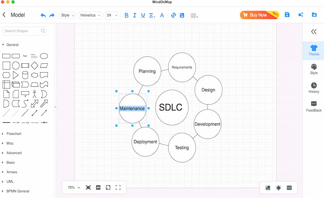The image size is (324, 198).
Task: Select the rounded rectangle shape
Action: (x=16, y=56)
